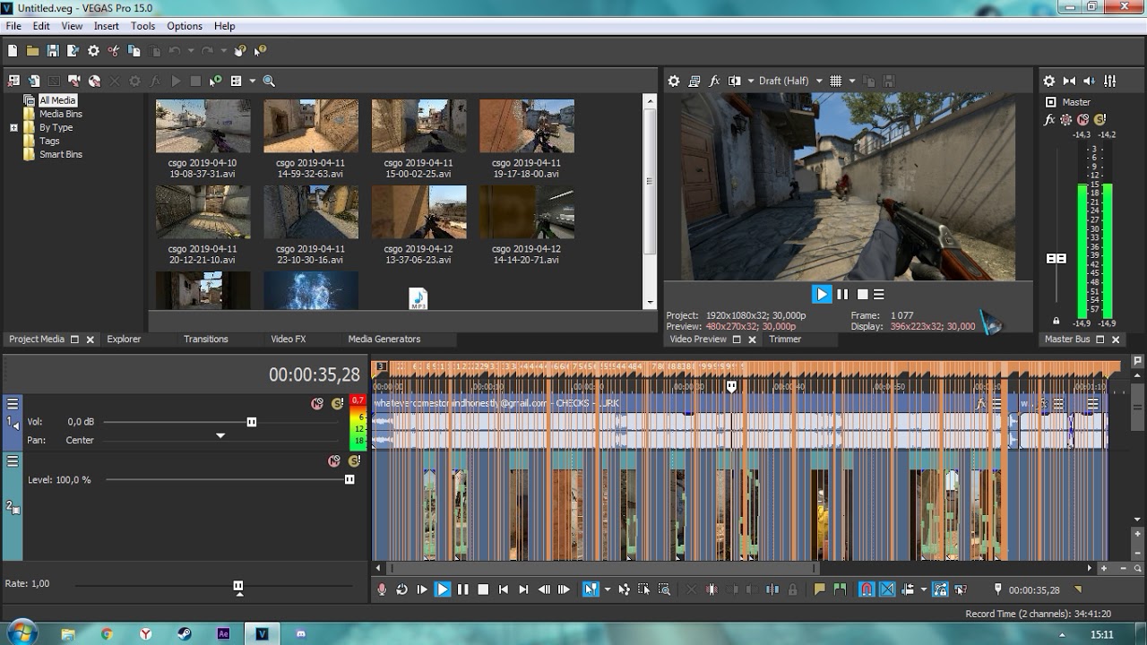Screen dimensions: 1147x645
Task: Toggle Automatic Crossfades in timeline toolbar
Action: [887, 589]
